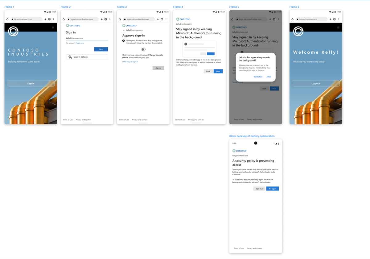370x259 pixels.
Task: Click Terms of use in Frame 3
Action: click(124, 120)
